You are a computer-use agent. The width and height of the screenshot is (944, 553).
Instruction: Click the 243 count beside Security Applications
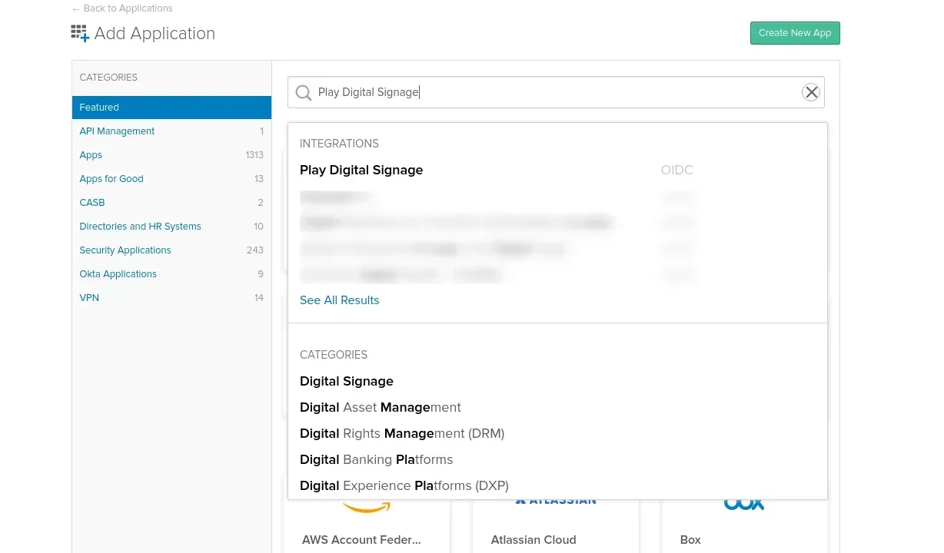click(255, 250)
